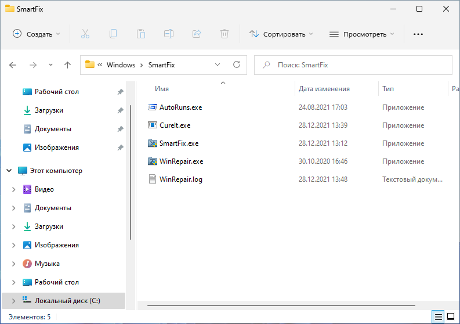460x324 pixels.
Task: Sort by Дата изменения column header
Action: coord(324,89)
